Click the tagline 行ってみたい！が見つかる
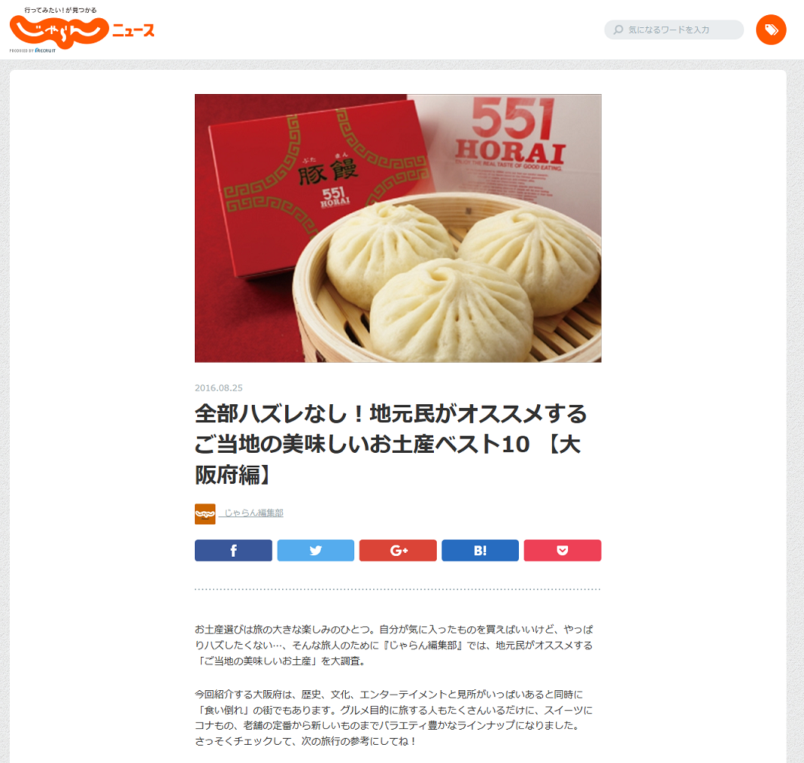Viewport: 804px width, 763px height. (61, 11)
